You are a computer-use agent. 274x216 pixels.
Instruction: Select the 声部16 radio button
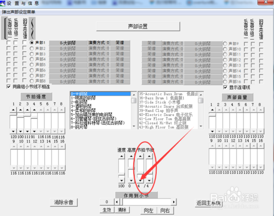[x=225, y=81]
